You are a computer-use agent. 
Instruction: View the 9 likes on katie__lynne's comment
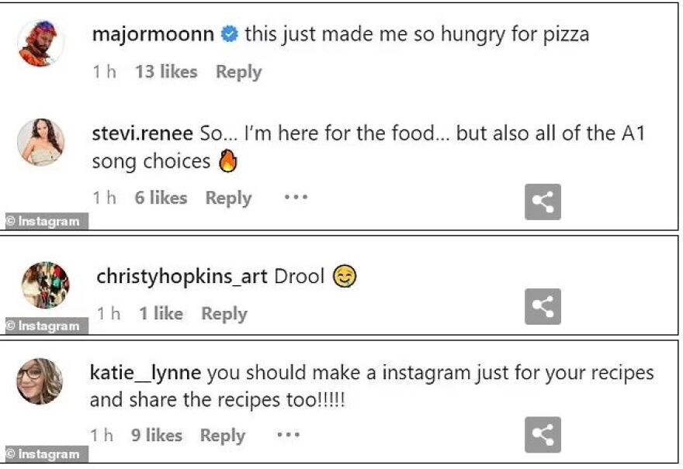(158, 436)
